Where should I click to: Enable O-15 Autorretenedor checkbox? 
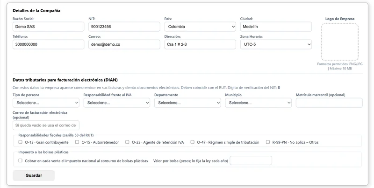(77, 142)
